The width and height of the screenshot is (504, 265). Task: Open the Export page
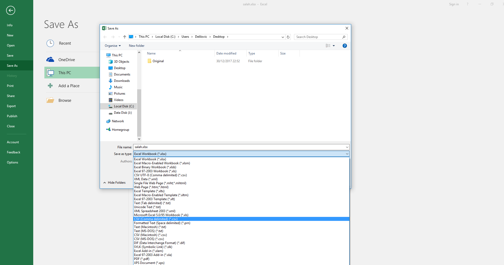click(x=16, y=106)
